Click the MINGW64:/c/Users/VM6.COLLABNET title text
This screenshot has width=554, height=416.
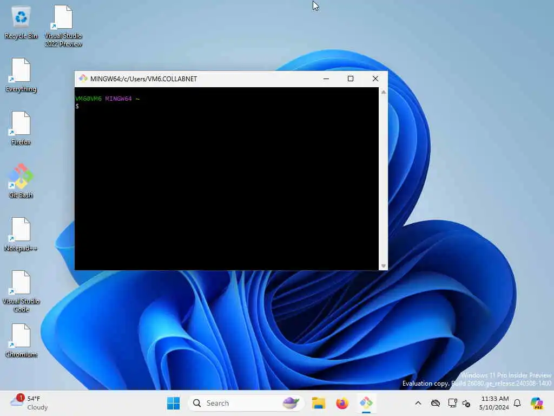click(143, 79)
